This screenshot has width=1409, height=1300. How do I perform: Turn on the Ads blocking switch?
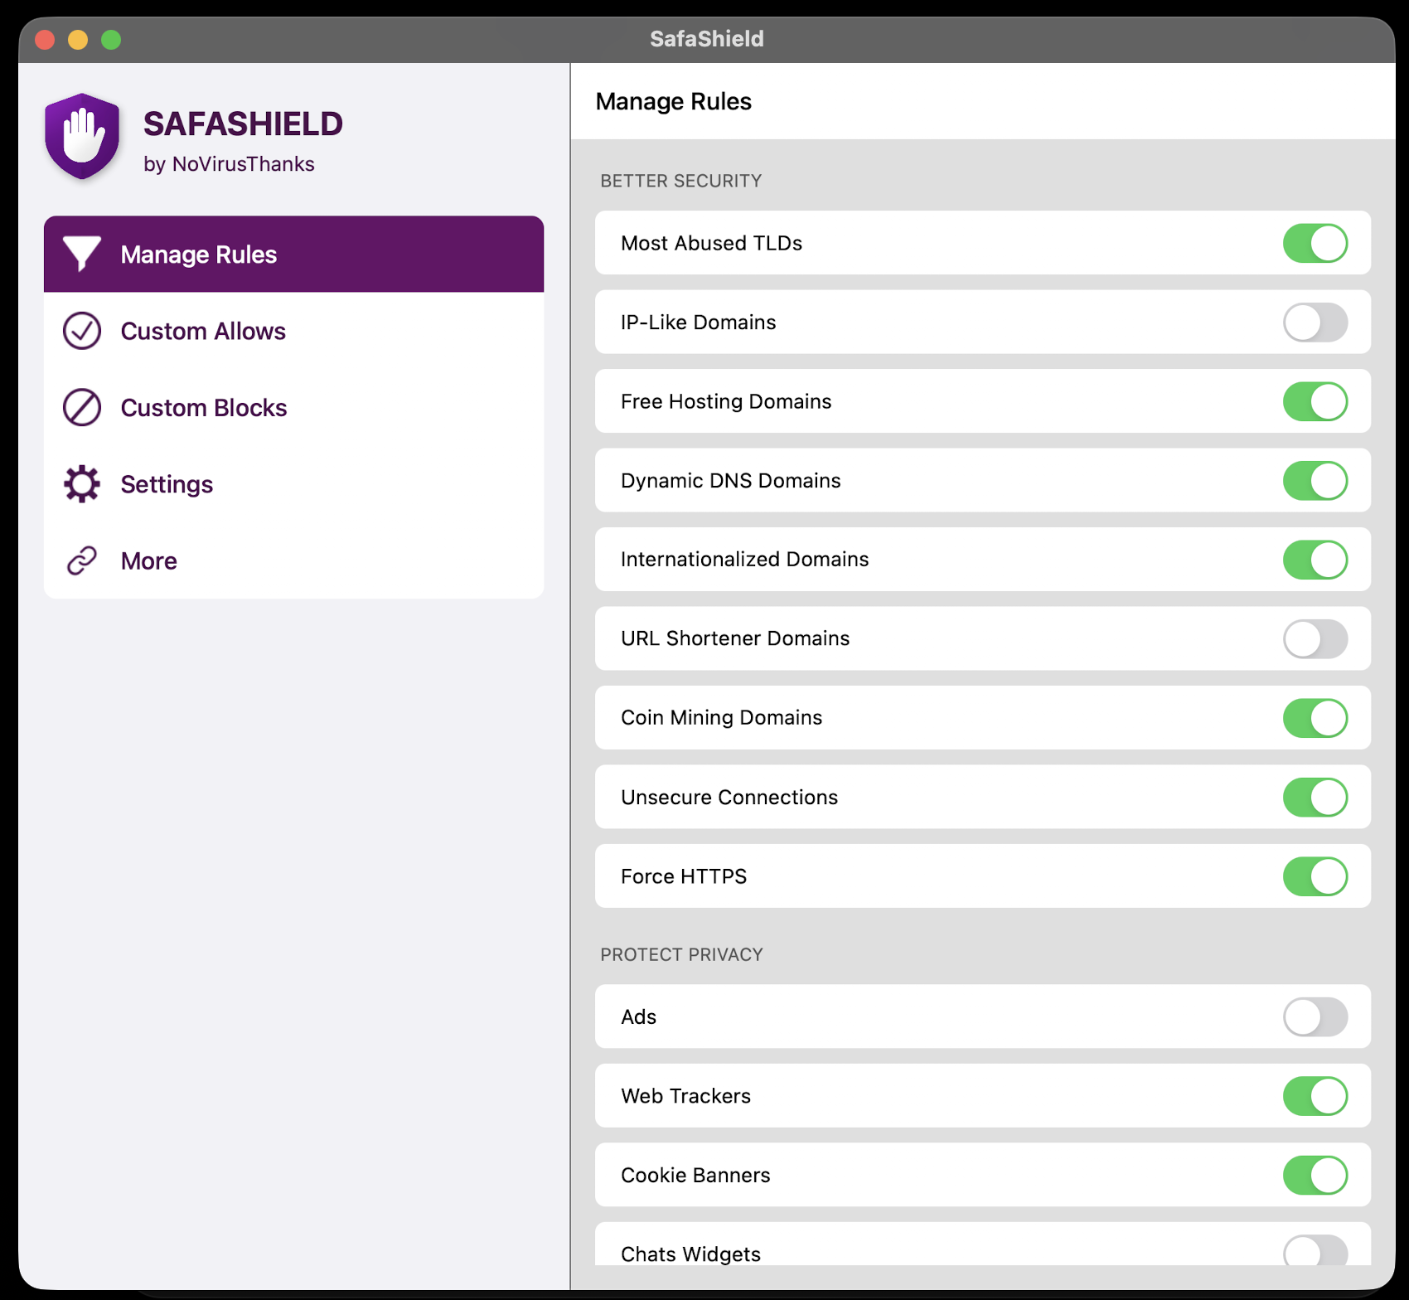[x=1315, y=1017]
